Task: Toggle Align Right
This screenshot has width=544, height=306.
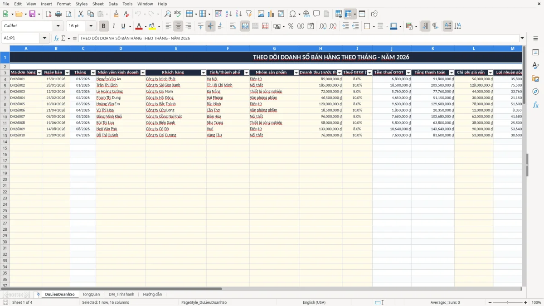Action: pos(189,26)
